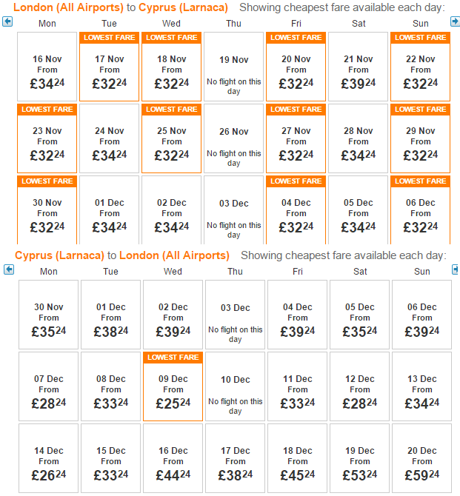Click outbound 19 Nov no-flight cell
The height and width of the screenshot is (496, 460).
click(x=233, y=67)
